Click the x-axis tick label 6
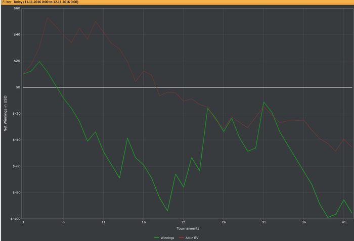 (63, 222)
